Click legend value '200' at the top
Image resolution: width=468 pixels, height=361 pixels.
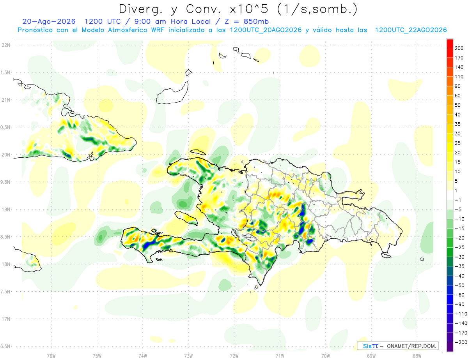pyautogui.click(x=459, y=48)
